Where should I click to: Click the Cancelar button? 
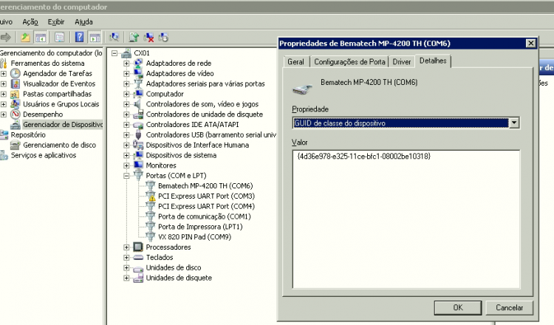coord(509,308)
